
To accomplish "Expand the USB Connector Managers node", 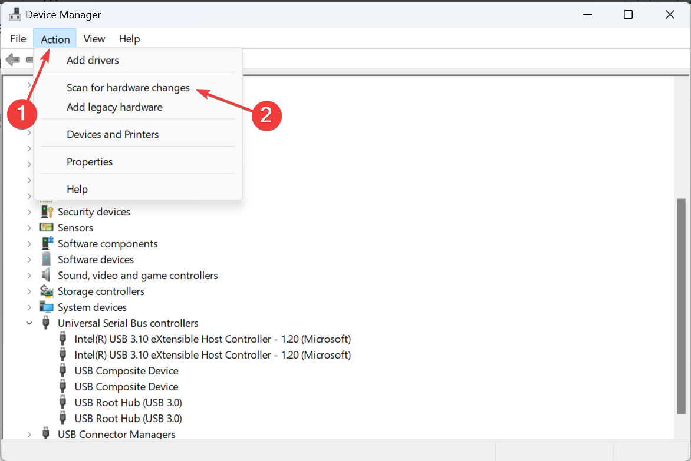I will point(29,434).
